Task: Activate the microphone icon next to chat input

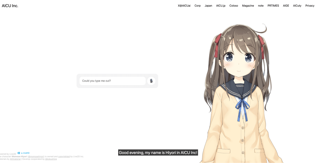Action: tap(151, 81)
